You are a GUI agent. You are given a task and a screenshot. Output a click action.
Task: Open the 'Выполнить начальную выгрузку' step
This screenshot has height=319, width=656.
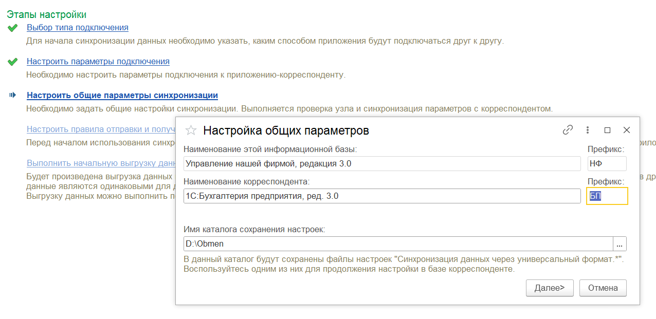point(100,163)
